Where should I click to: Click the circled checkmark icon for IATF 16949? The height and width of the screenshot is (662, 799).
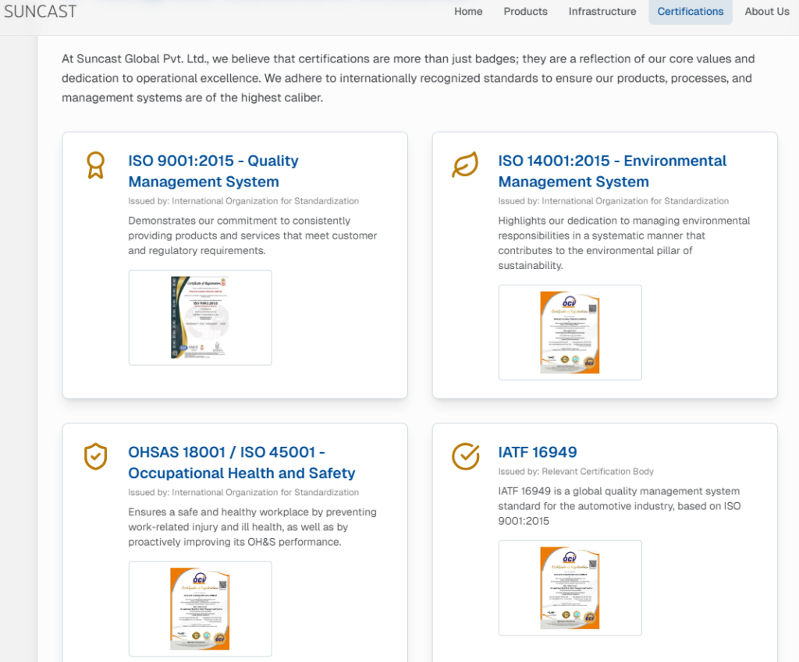click(x=465, y=456)
